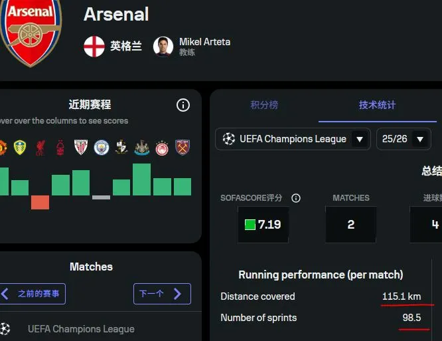Screen dimensions: 442x341
Task: Click the West Ham United crest icon
Action: coord(182,147)
